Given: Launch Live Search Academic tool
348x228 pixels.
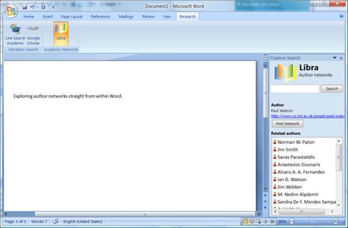Looking at the screenshot, I should [x=15, y=34].
